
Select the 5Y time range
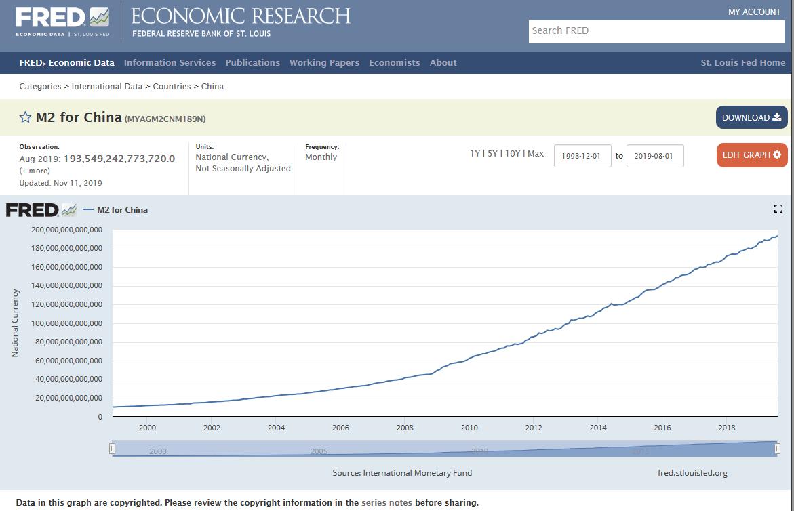[493, 154]
